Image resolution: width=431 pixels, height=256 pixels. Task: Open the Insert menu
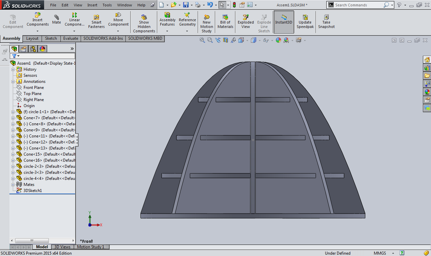coord(92,5)
